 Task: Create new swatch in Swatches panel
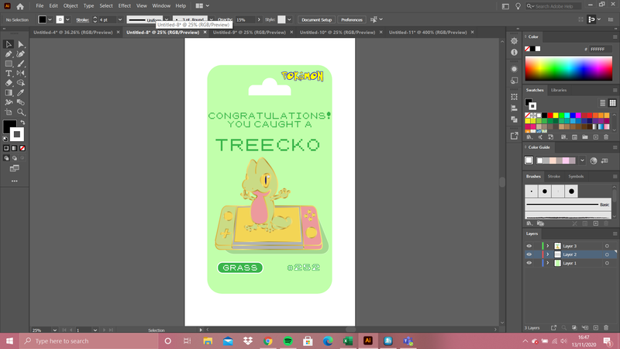[596, 137]
